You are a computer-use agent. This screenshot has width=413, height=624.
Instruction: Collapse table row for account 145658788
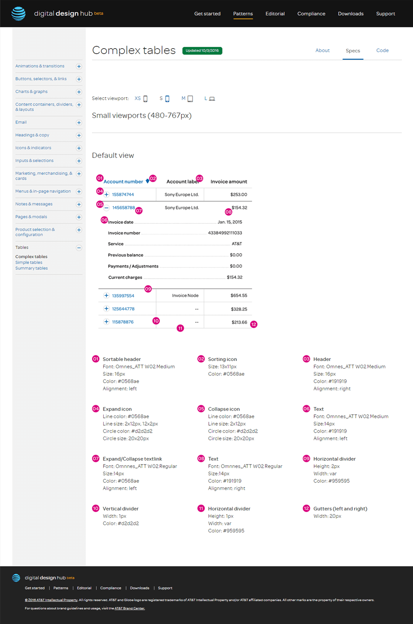tap(107, 208)
